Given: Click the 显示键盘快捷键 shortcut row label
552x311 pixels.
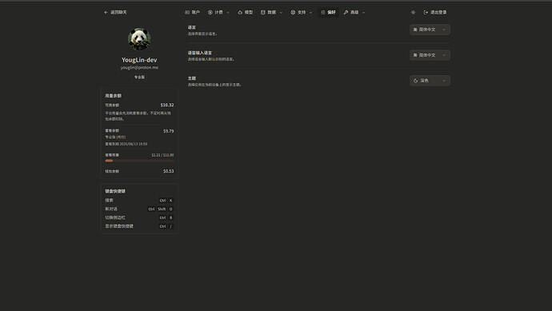Looking at the screenshot, I should click(119, 226).
